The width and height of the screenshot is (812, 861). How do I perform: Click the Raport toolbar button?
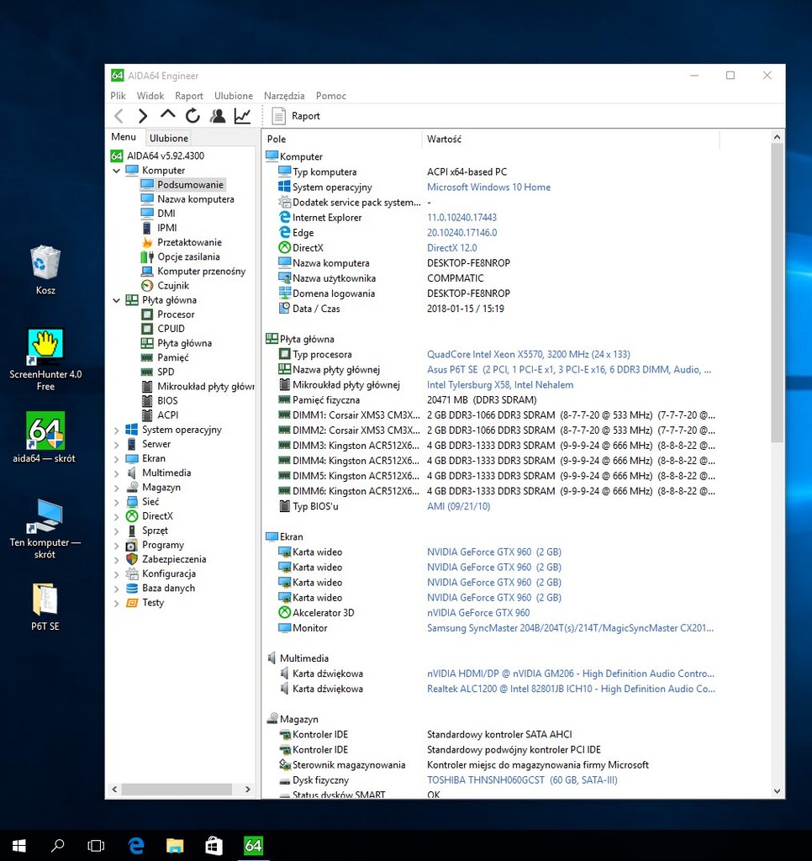pyautogui.click(x=296, y=116)
